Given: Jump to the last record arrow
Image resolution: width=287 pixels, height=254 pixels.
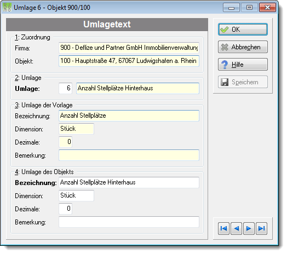Looking at the screenshot, I should click(x=261, y=228).
